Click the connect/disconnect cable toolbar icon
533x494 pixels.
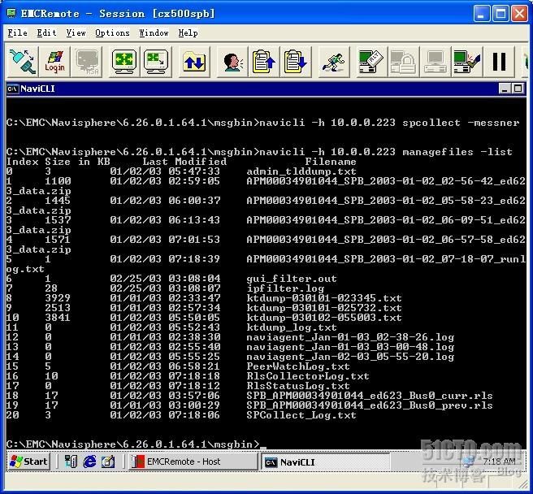coord(23,62)
